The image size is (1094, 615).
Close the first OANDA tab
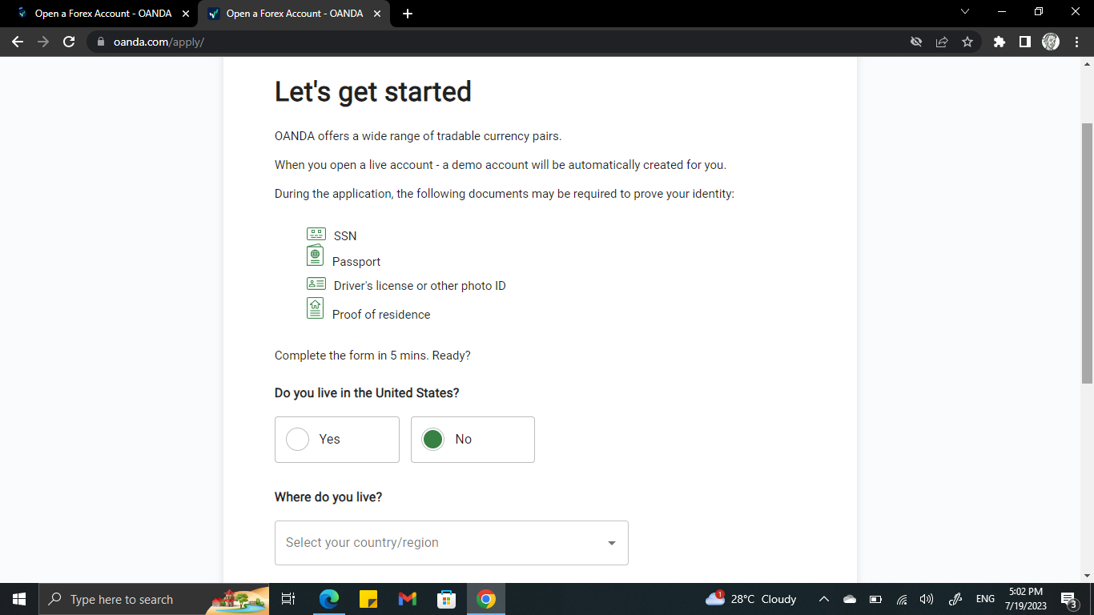186,14
